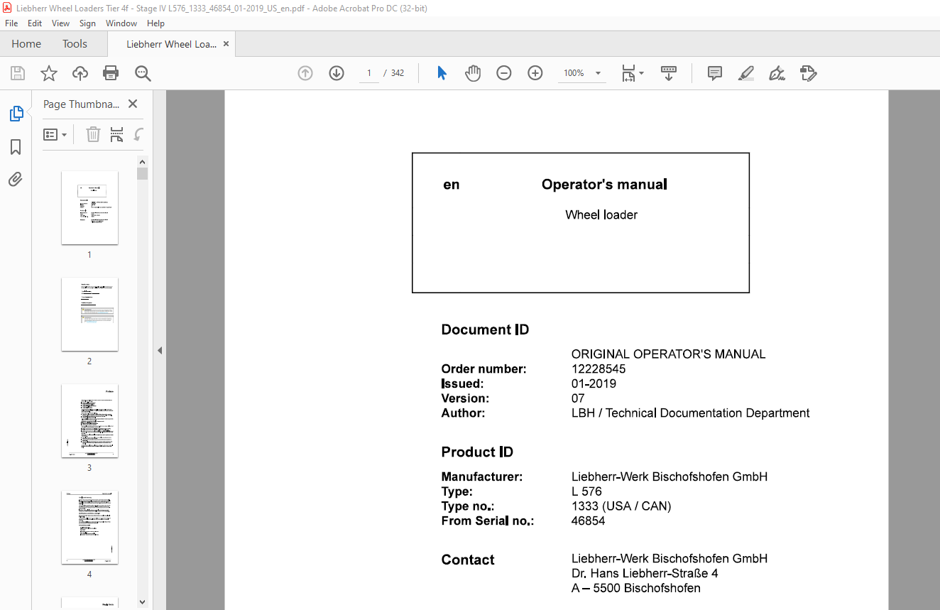The width and height of the screenshot is (940, 610).
Task: Zoom in with the plus icon
Action: tap(535, 73)
